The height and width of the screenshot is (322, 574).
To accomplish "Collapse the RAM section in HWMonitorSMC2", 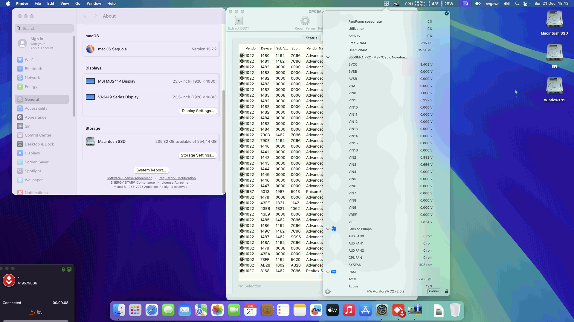I will (328, 272).
